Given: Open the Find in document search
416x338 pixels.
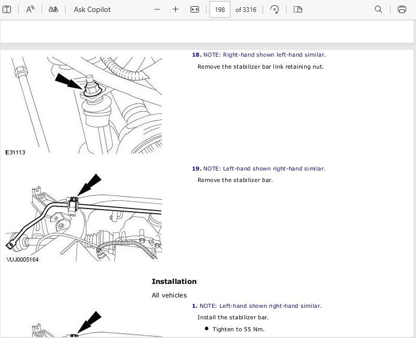Looking at the screenshot, I should pos(379,9).
